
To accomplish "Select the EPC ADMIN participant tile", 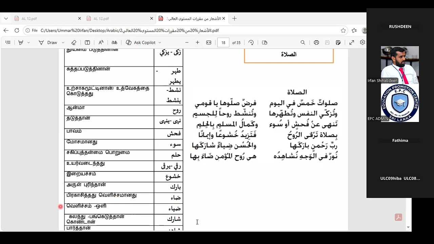I will (x=400, y=103).
